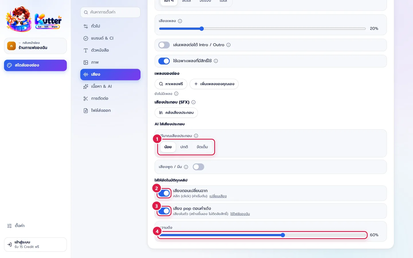Select the "น้อย" sound effect amount
The width and height of the screenshot is (413, 258).
pyautogui.click(x=168, y=147)
